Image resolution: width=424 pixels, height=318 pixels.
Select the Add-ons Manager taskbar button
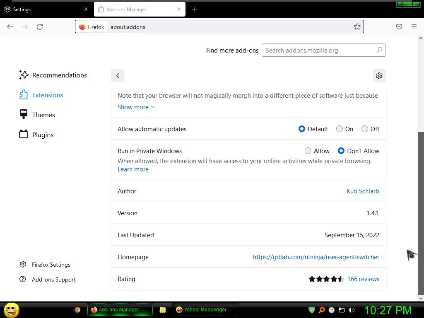click(120, 310)
